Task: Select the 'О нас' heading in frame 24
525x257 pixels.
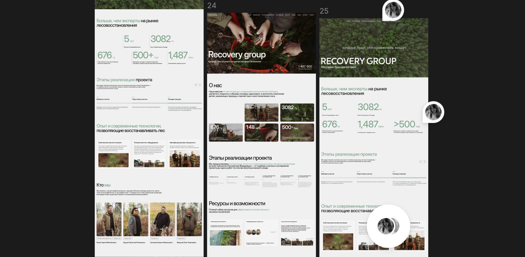Action: pos(215,85)
